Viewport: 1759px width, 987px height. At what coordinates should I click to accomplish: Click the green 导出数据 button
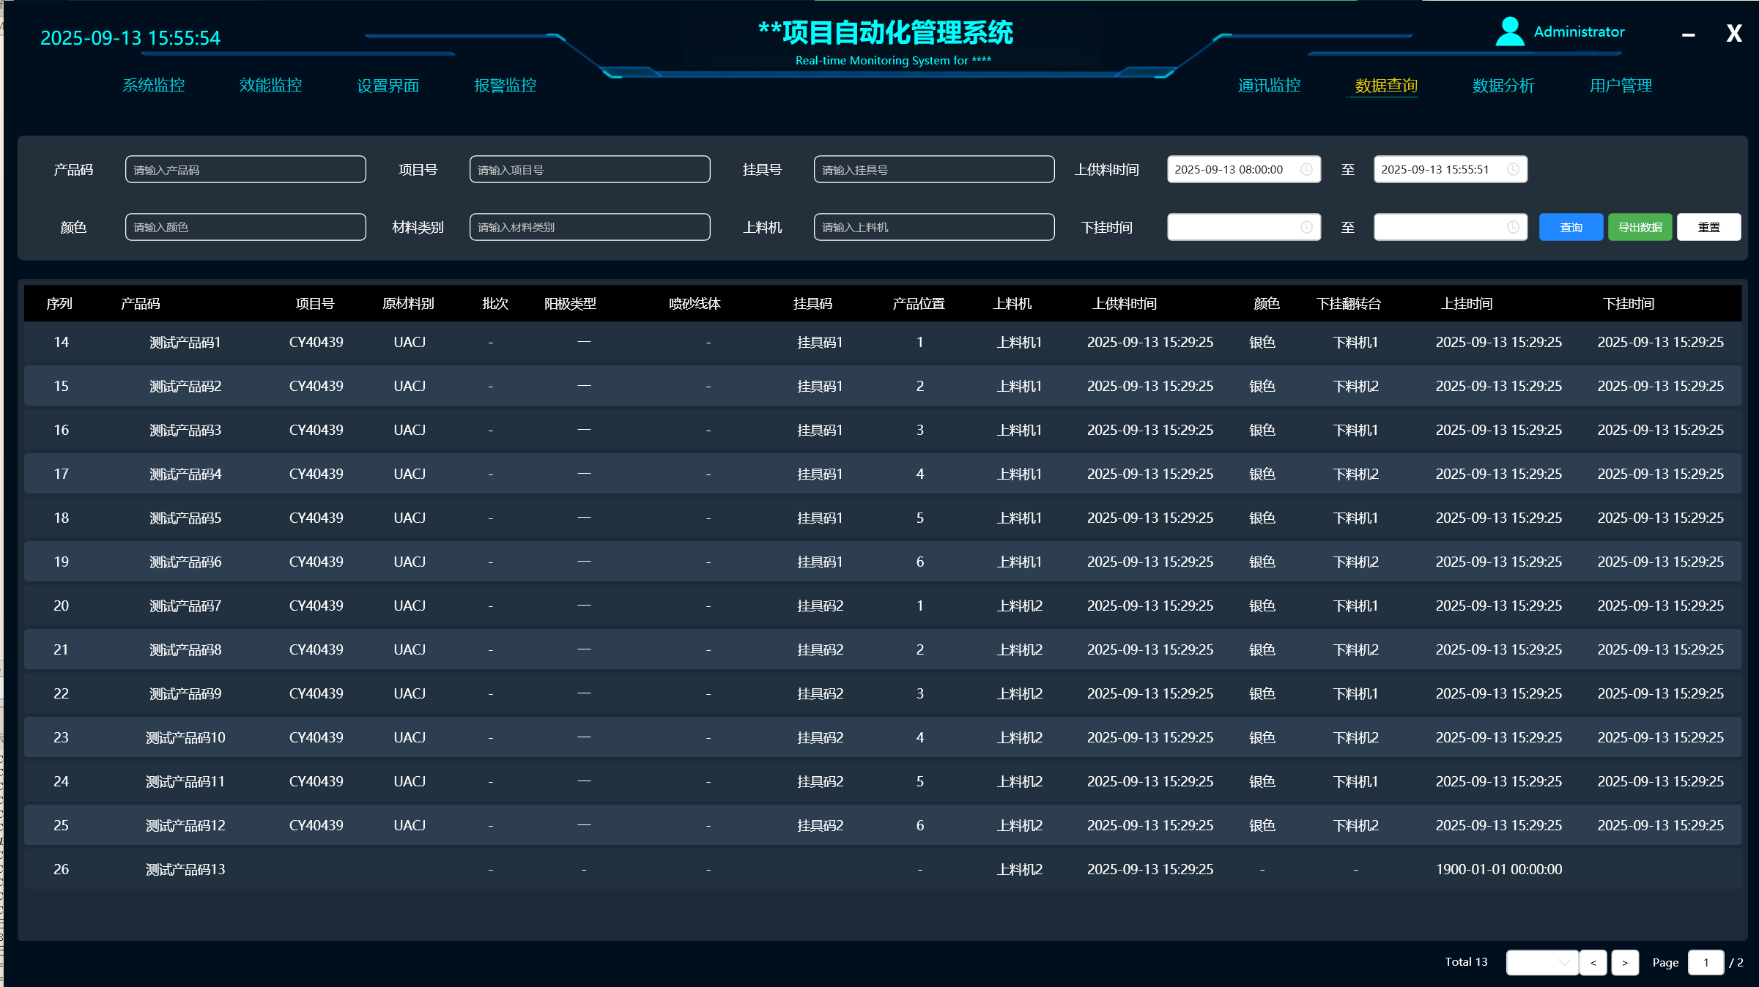point(1640,227)
